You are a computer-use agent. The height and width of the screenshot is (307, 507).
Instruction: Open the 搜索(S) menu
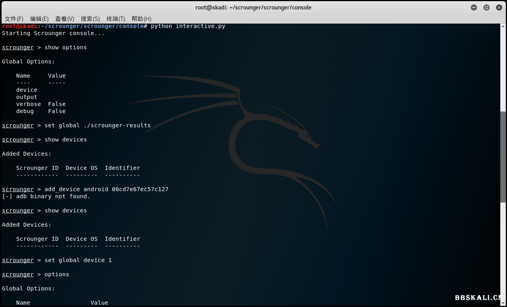90,19
